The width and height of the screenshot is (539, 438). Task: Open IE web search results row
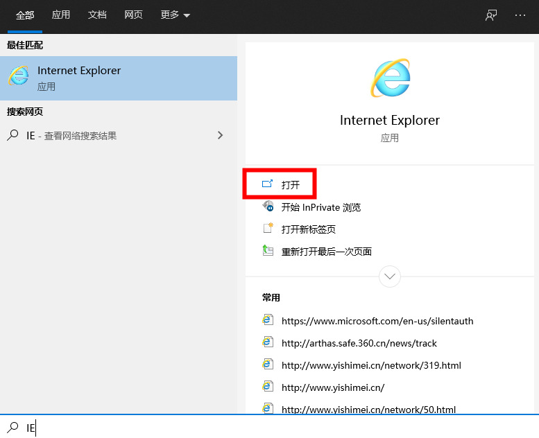click(119, 135)
